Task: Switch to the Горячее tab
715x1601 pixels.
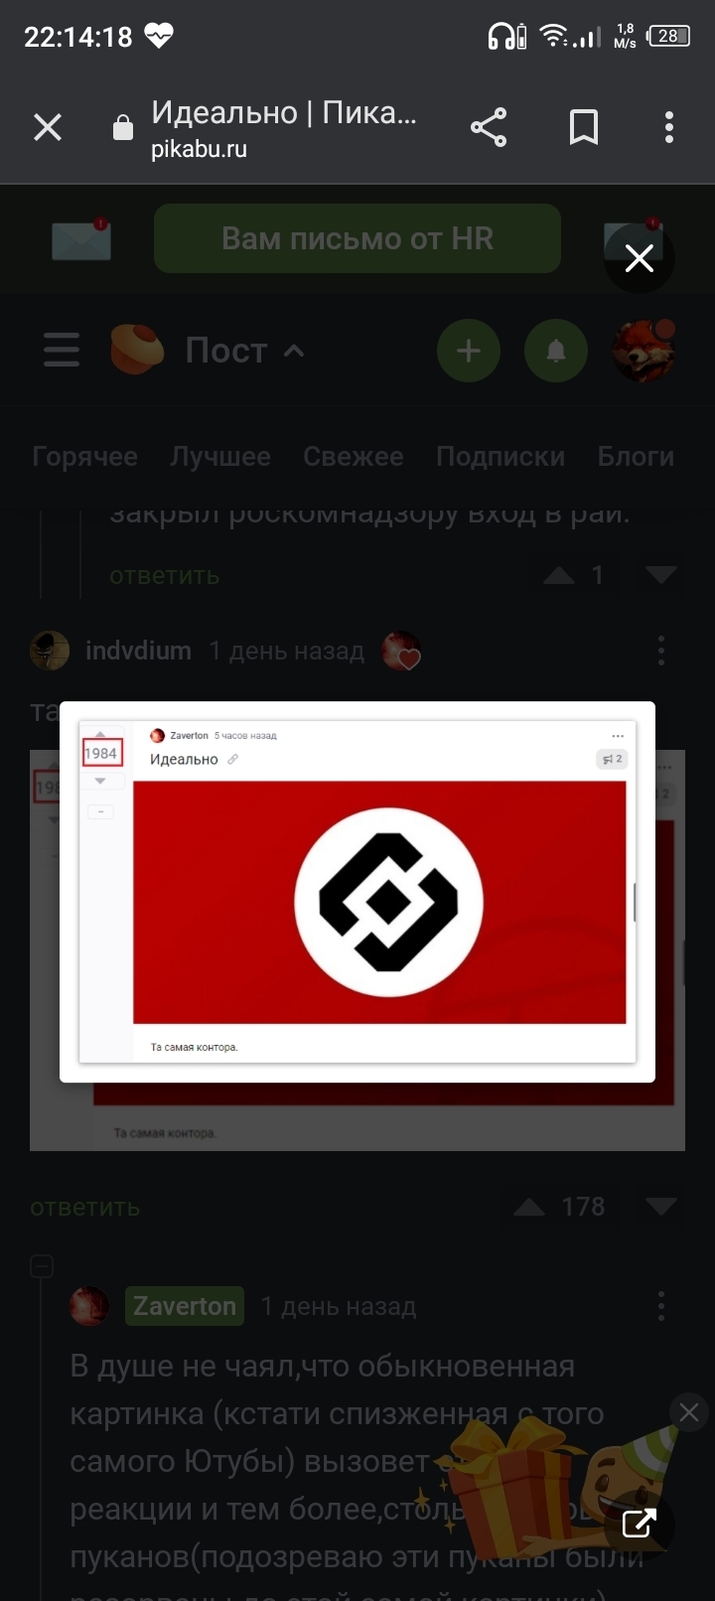Action: [85, 457]
